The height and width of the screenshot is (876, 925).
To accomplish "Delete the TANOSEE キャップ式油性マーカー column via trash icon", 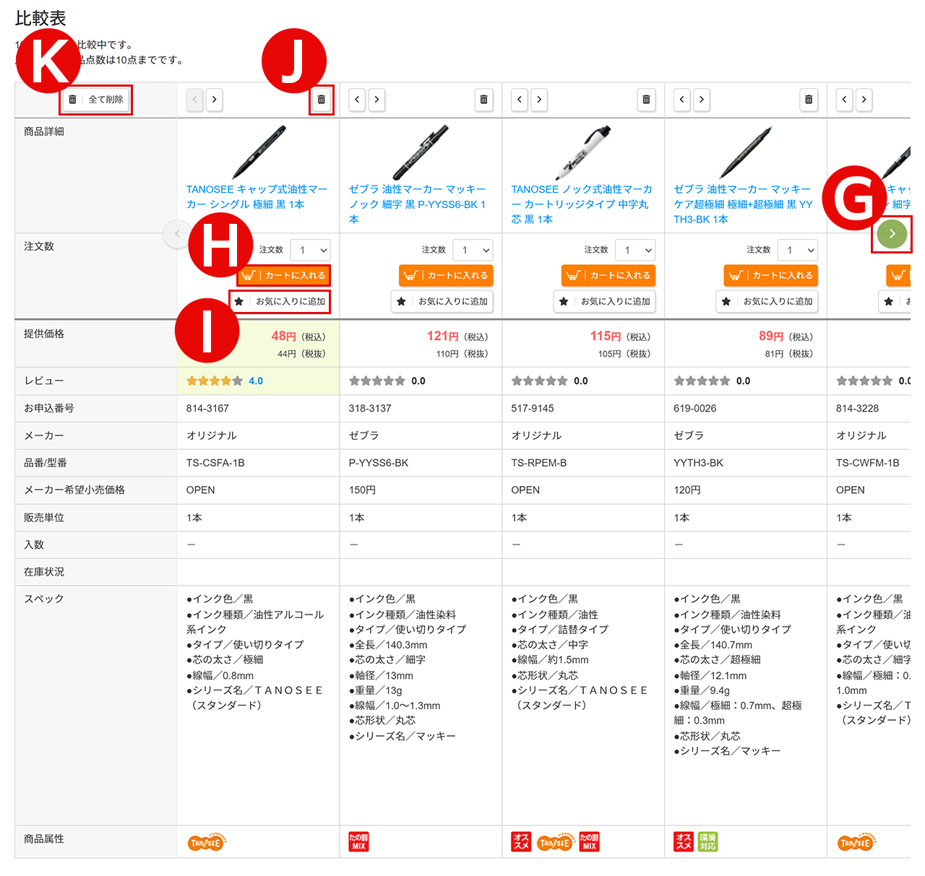I will [321, 100].
